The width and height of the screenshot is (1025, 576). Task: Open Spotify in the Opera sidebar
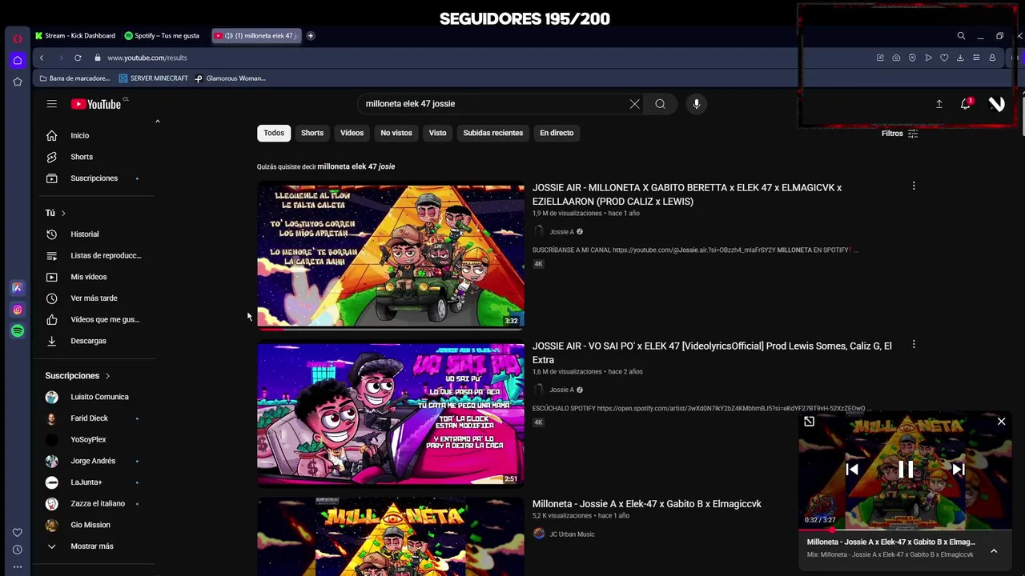point(18,330)
